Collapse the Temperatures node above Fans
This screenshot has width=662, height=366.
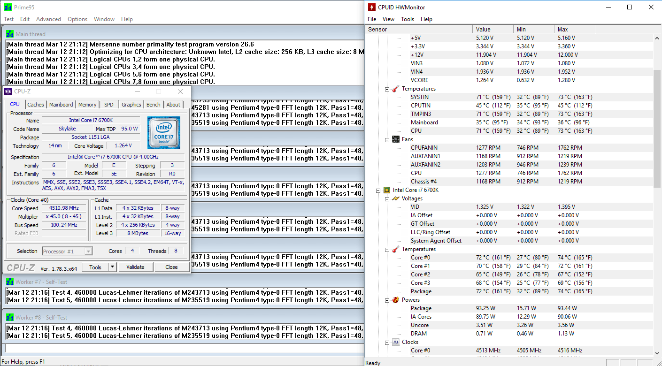point(387,89)
